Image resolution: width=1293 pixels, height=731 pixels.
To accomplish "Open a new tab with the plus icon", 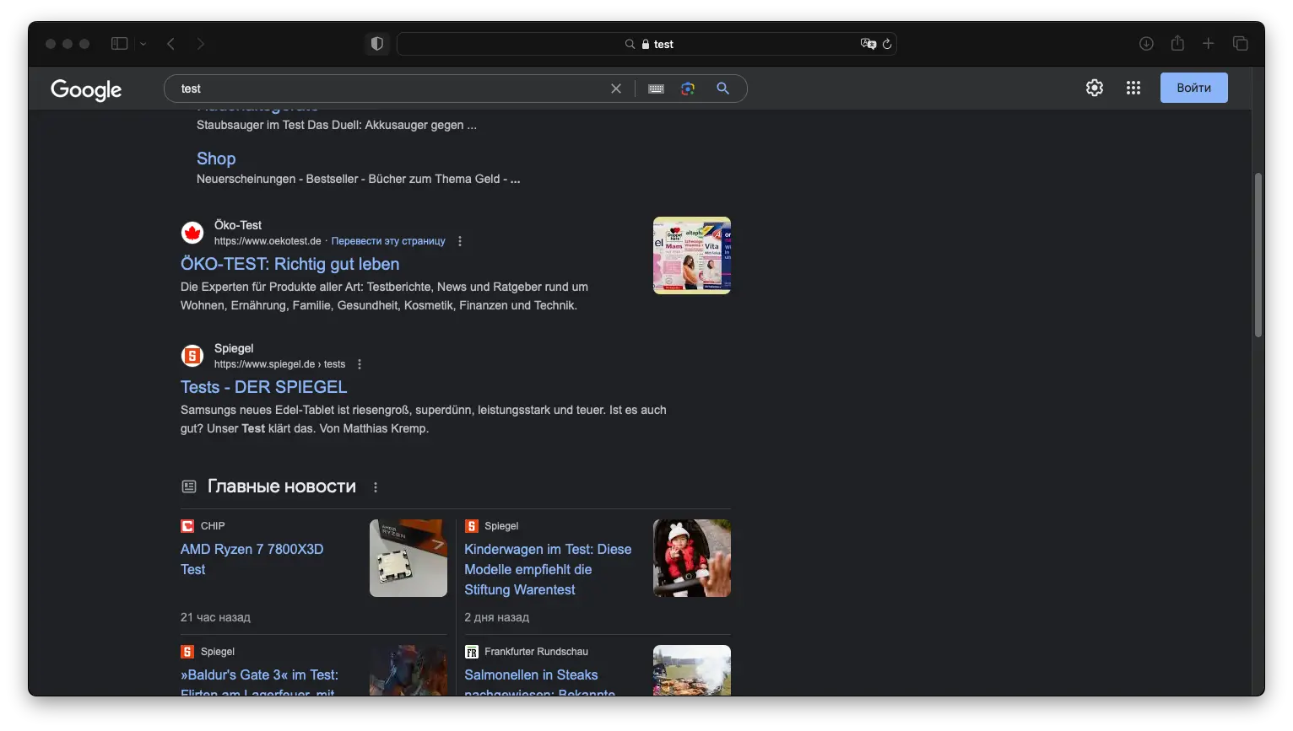I will point(1209,44).
